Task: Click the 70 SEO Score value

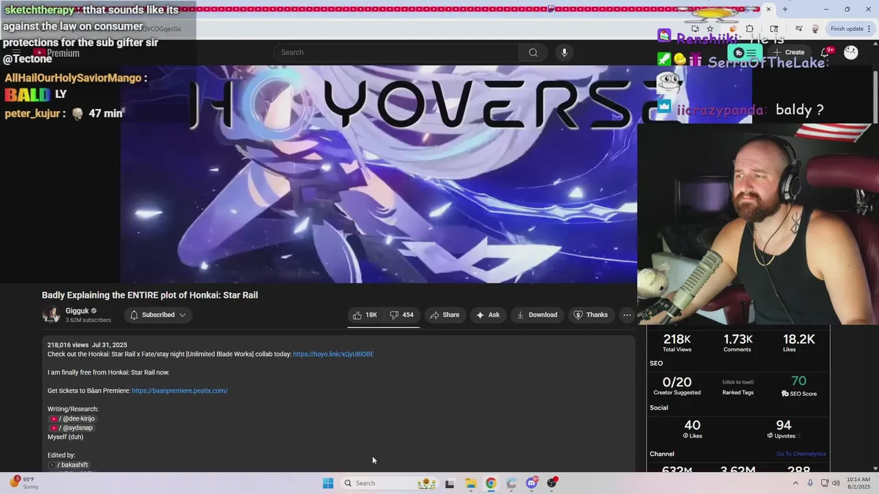Action: pos(799,381)
